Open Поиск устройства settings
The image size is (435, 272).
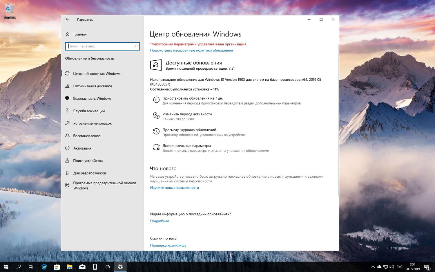click(88, 161)
